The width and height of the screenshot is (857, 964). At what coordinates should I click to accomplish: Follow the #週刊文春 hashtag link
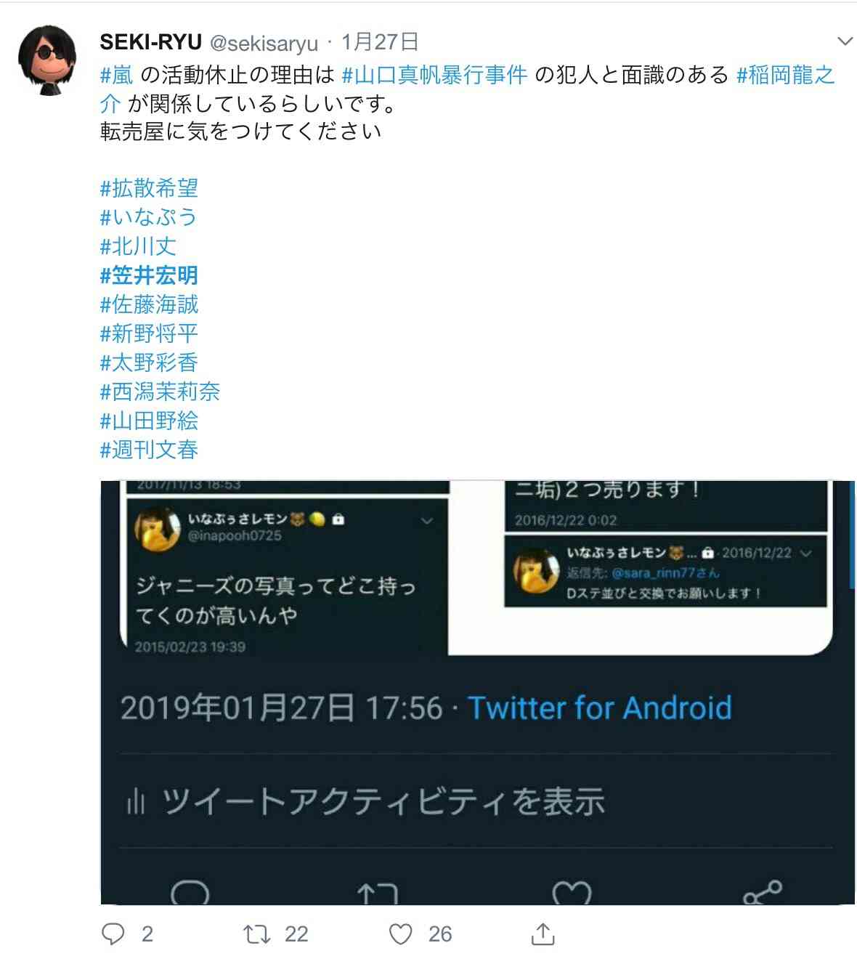[x=149, y=450]
